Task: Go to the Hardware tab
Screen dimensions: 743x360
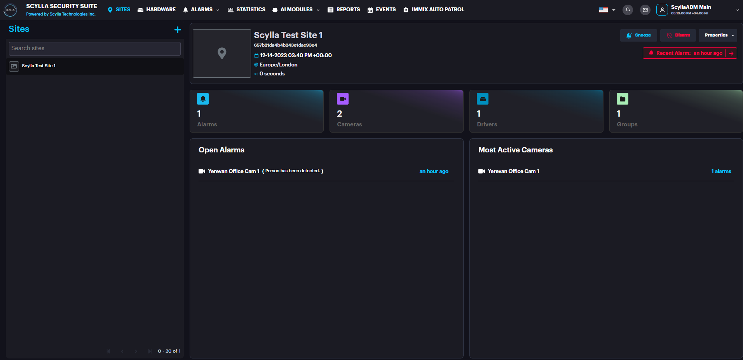Action: [x=157, y=10]
